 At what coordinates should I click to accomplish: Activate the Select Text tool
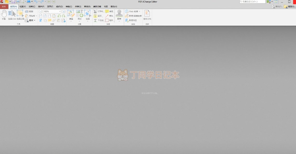12,15
